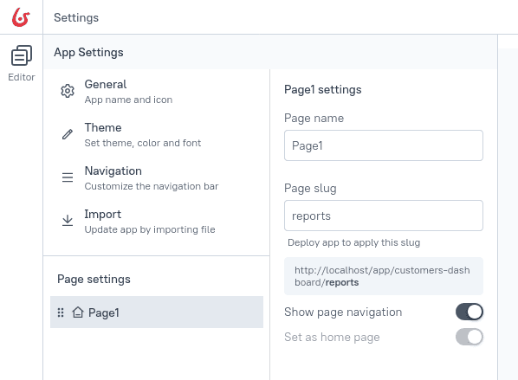Image resolution: width=518 pixels, height=380 pixels.
Task: Click the Page name label
Action: [314, 119]
